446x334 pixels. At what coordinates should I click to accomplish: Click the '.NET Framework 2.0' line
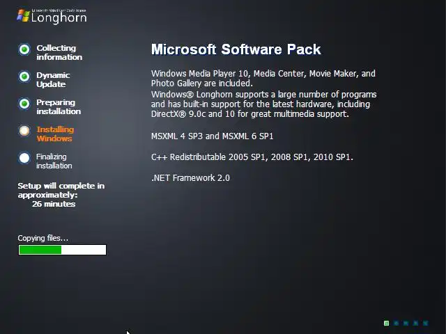coord(190,178)
